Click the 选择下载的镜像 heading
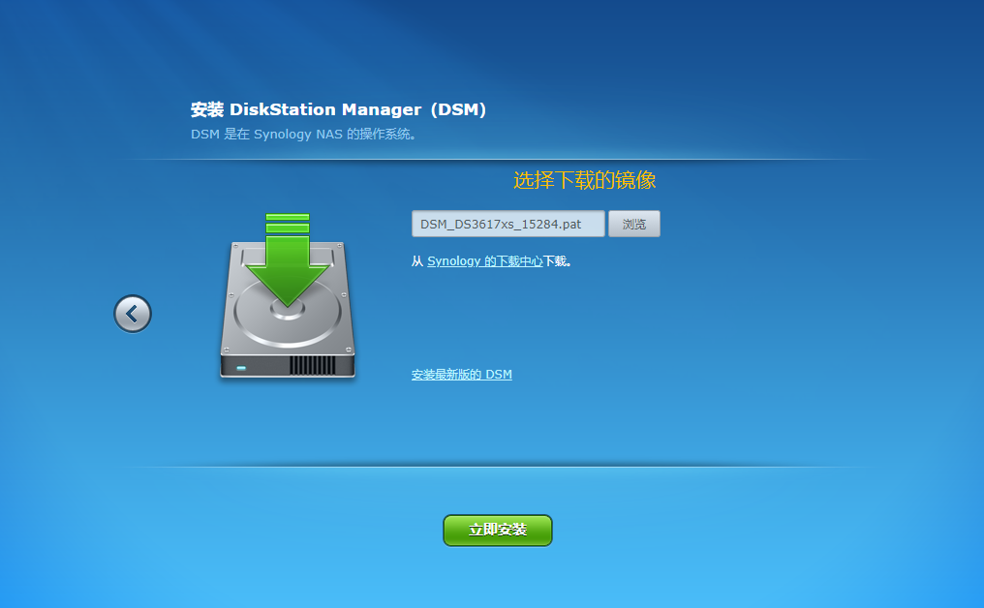Viewport: 984px width, 608px height. point(584,180)
